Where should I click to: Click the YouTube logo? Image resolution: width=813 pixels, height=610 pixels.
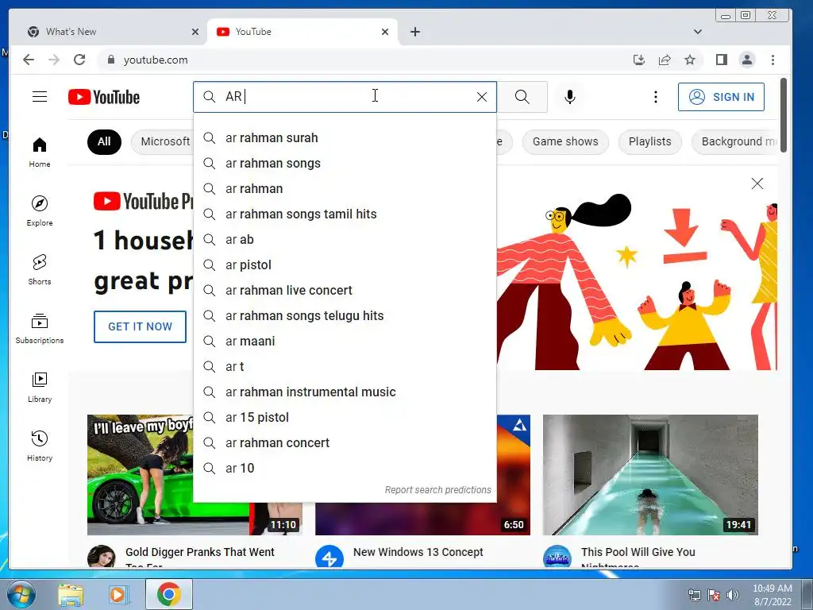104,97
